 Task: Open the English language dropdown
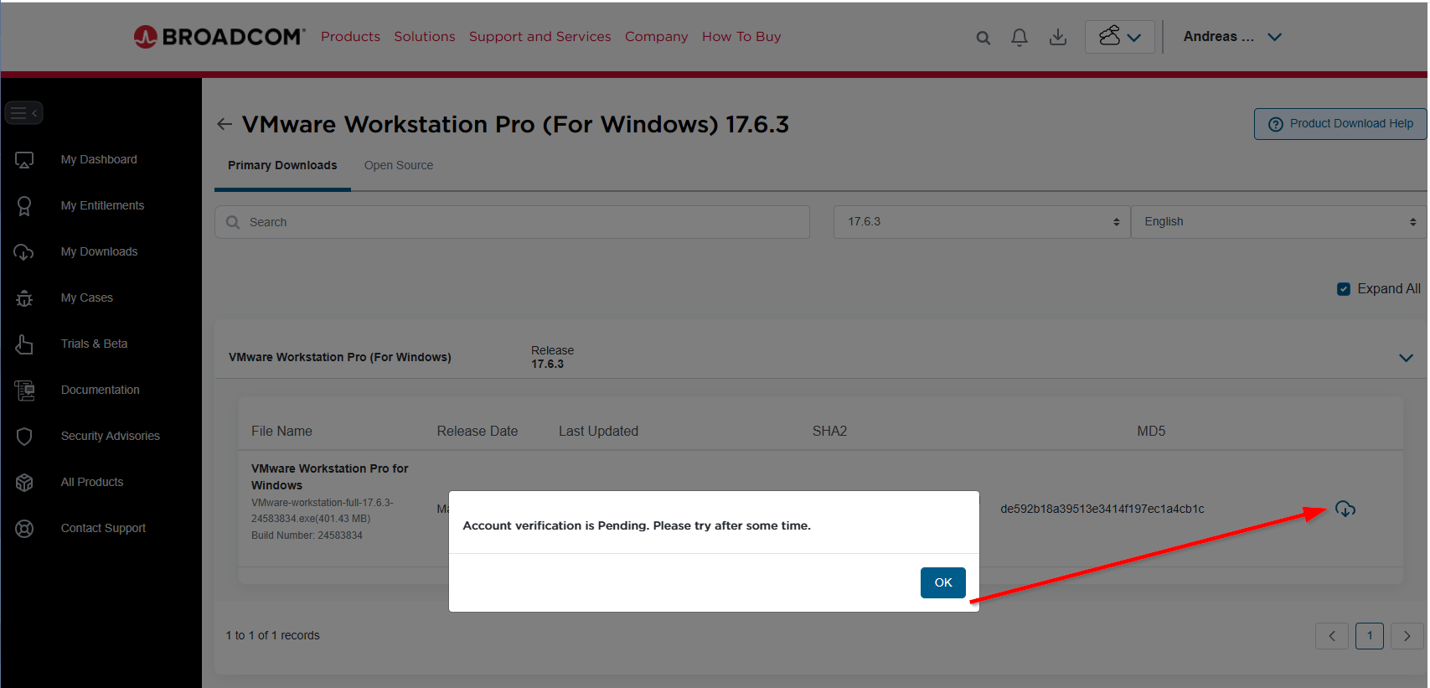point(1278,222)
